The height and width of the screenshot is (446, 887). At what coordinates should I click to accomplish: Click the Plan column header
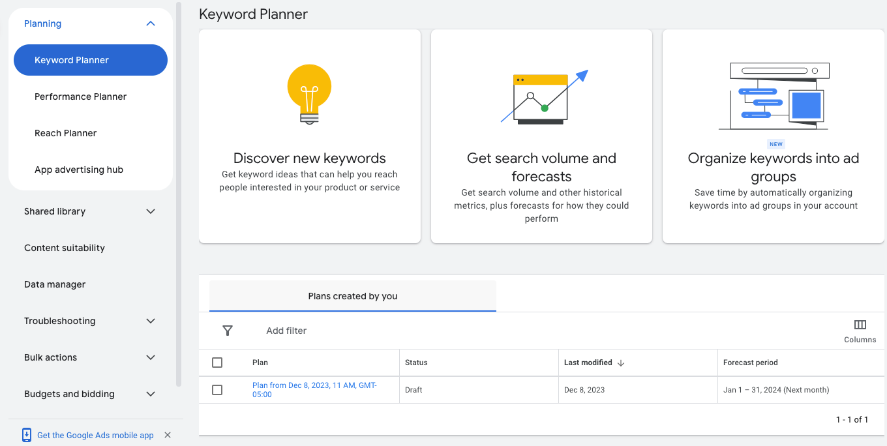click(260, 363)
